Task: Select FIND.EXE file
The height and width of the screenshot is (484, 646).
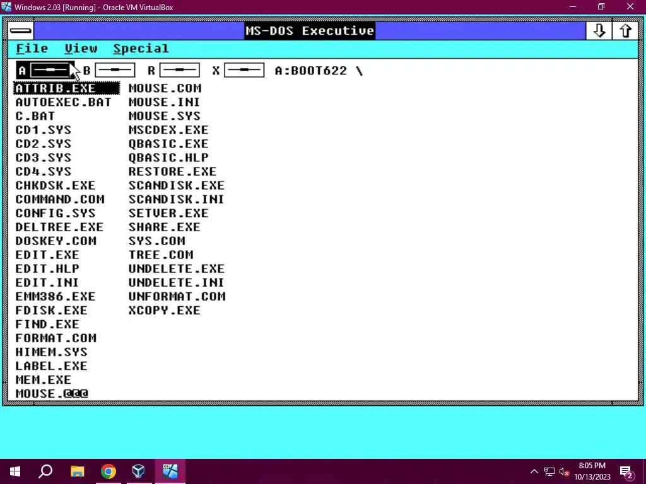Action: 47,325
